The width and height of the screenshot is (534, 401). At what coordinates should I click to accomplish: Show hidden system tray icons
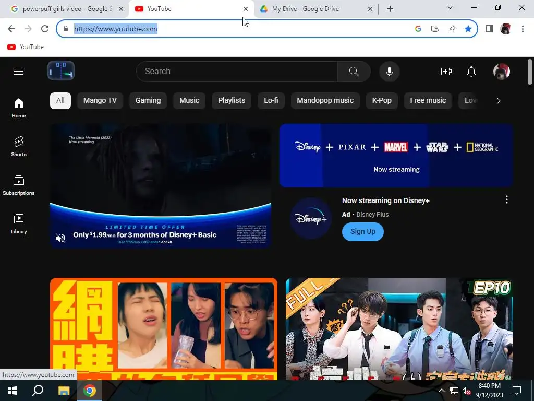pyautogui.click(x=441, y=391)
